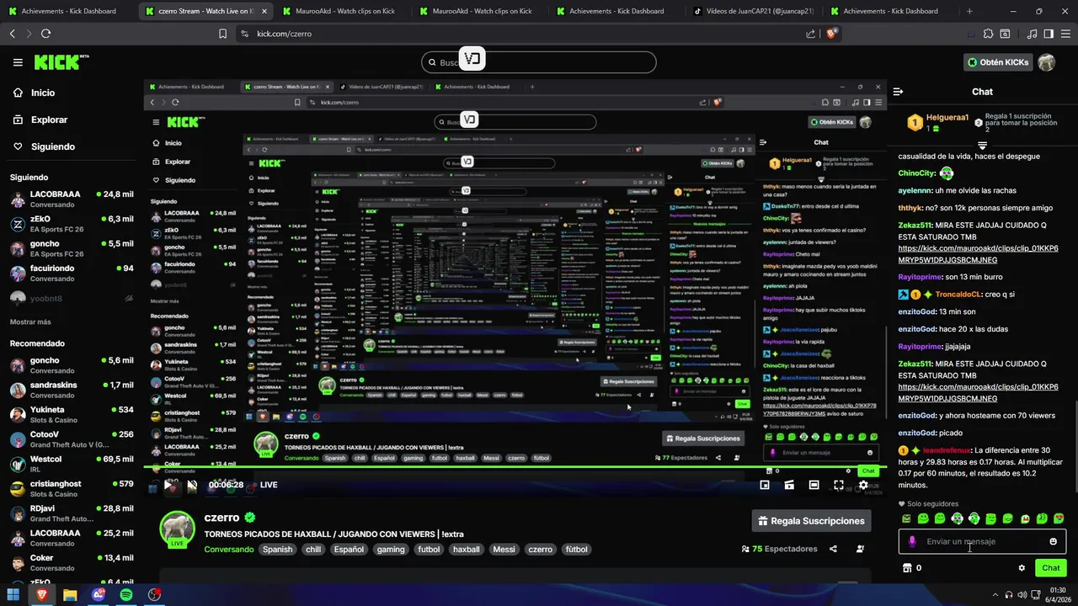Viewport: 1078px width, 606px height.
Task: Switch to czerro Stream browser tab
Action: click(x=205, y=11)
